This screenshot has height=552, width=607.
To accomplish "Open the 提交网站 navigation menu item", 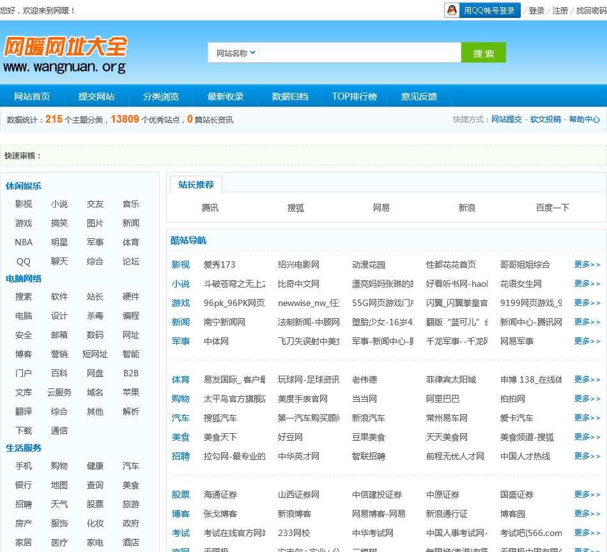I will pyautogui.click(x=96, y=96).
